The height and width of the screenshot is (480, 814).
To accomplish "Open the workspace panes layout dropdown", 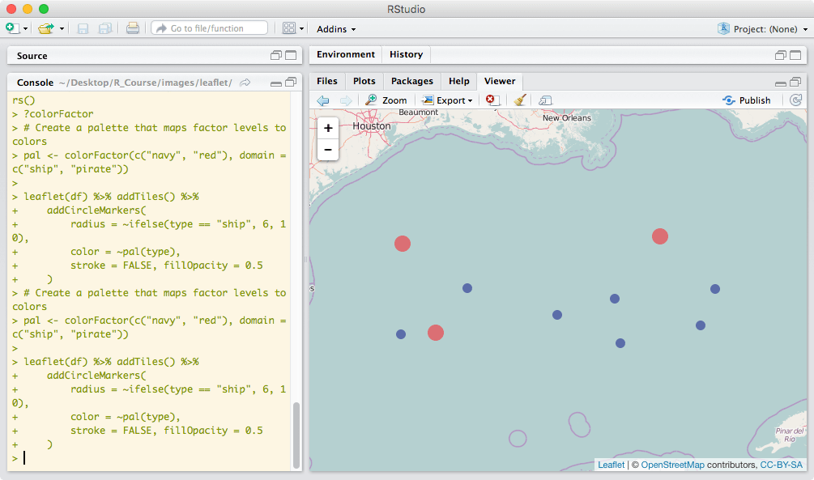I will (294, 28).
